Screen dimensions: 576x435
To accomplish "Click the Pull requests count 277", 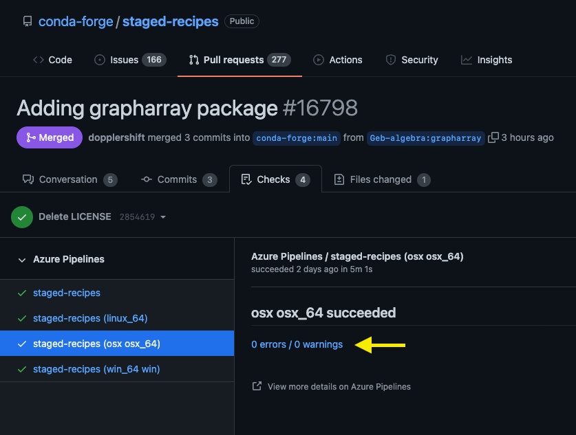I will 279,60.
